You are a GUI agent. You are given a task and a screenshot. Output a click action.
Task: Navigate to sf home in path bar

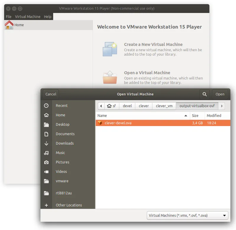pyautogui.click(x=112, y=106)
